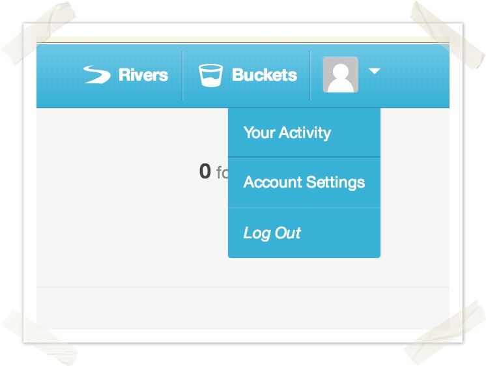Image resolution: width=486 pixels, height=366 pixels.
Task: Click the navbar area right of the arrow
Action: [x=417, y=75]
